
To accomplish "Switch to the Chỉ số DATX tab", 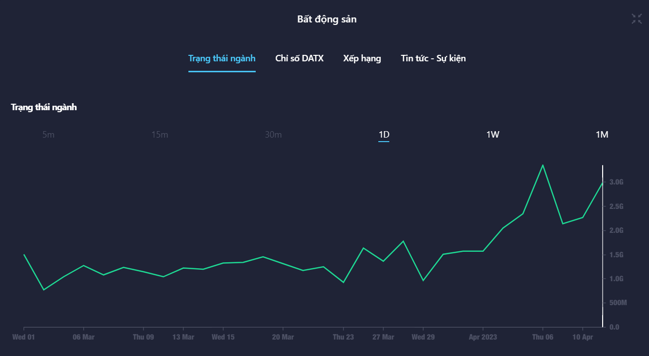I will pyautogui.click(x=299, y=58).
